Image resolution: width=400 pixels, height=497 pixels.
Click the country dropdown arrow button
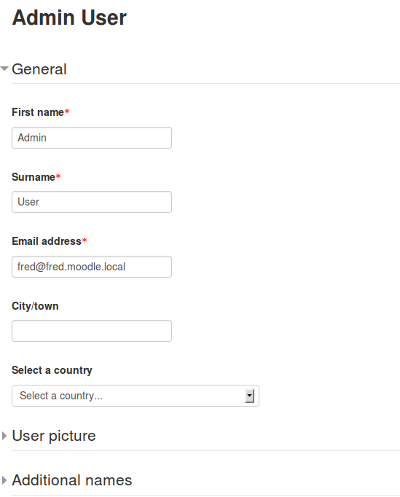pos(250,396)
